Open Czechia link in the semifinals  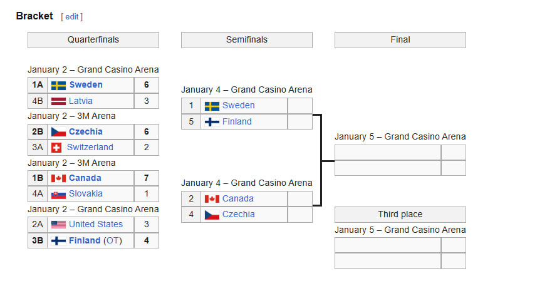pyautogui.click(x=239, y=215)
